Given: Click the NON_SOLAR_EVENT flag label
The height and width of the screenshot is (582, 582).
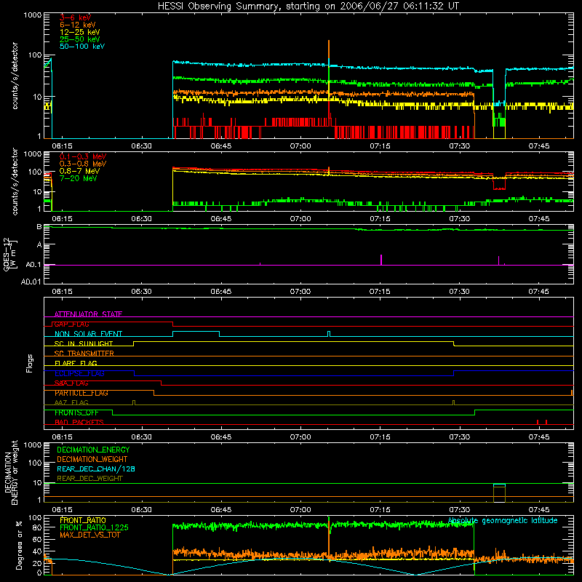Looking at the screenshot, I should (x=88, y=334).
